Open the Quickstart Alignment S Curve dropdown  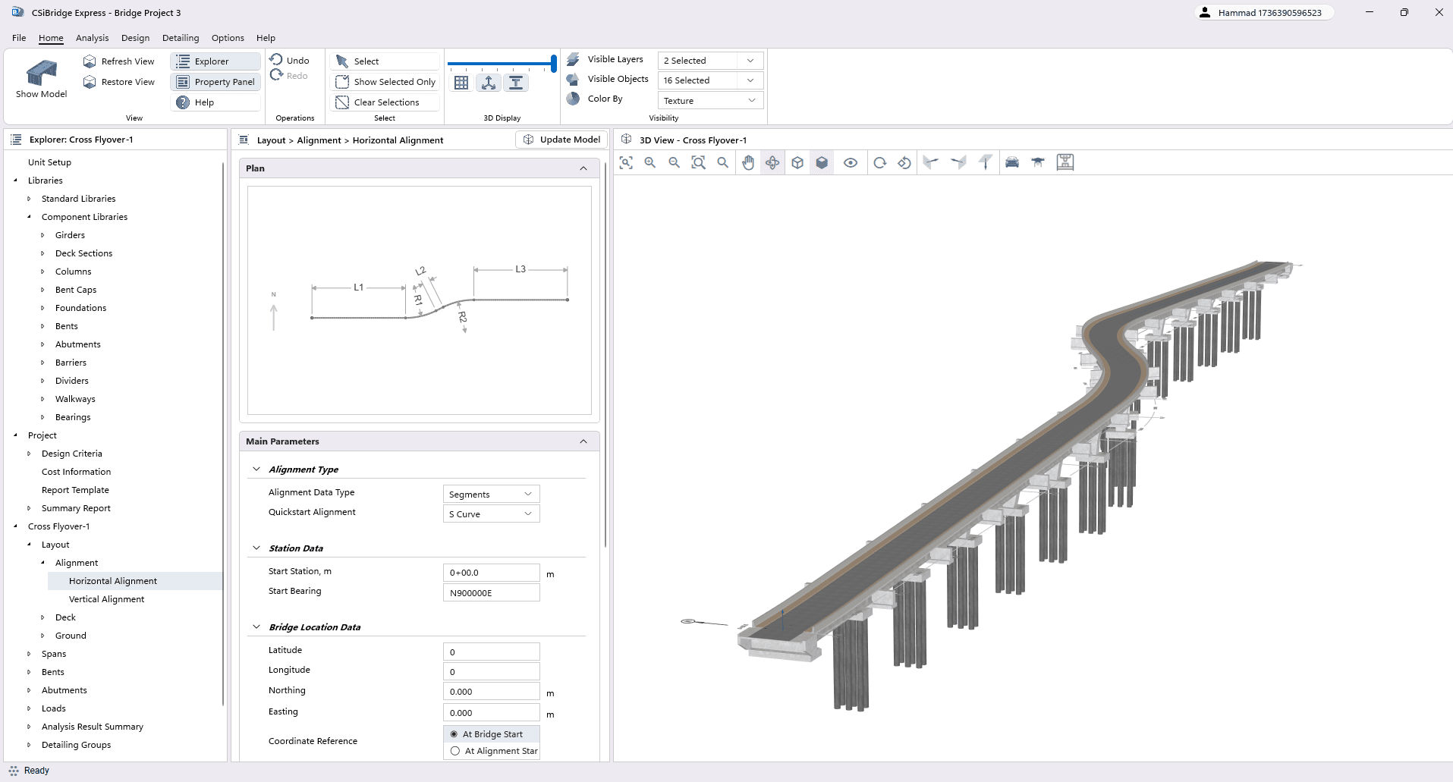click(x=491, y=514)
